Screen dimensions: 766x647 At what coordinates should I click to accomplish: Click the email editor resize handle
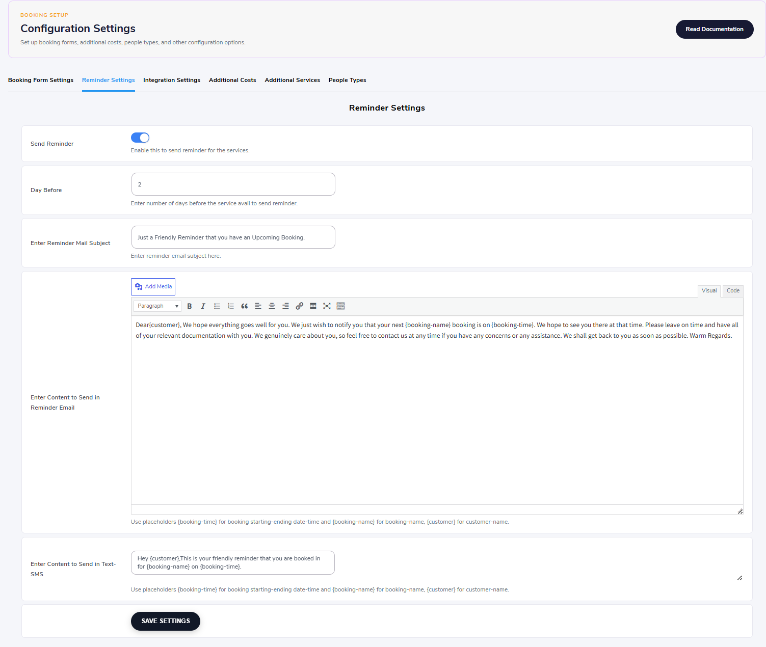tap(740, 511)
